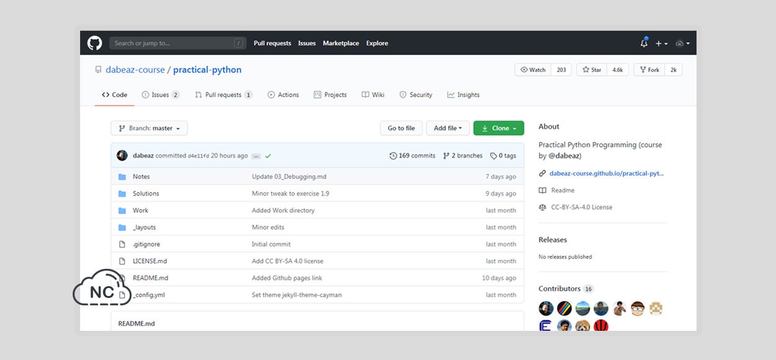Open commit Set theme jekyll-theme-cayman
Image resolution: width=776 pixels, height=360 pixels.
[297, 295]
